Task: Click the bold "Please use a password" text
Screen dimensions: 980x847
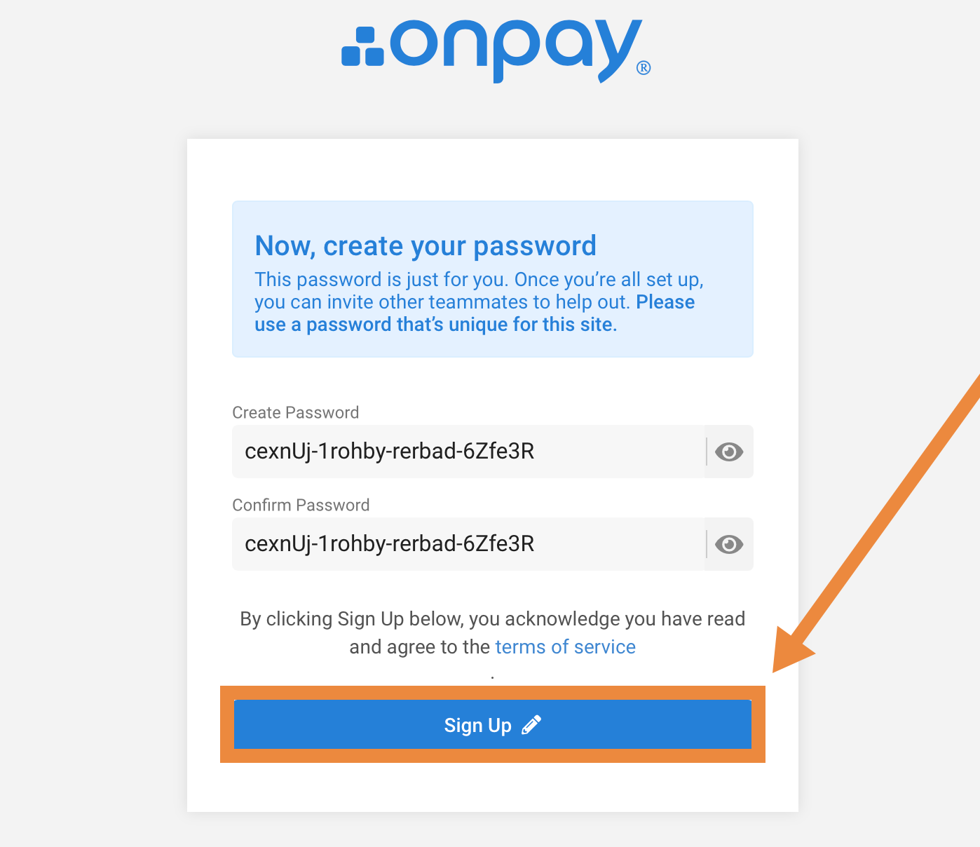Action: pos(475,313)
